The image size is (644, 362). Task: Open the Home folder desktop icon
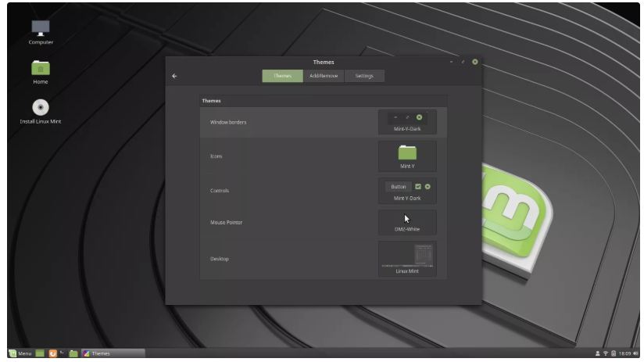pyautogui.click(x=41, y=72)
